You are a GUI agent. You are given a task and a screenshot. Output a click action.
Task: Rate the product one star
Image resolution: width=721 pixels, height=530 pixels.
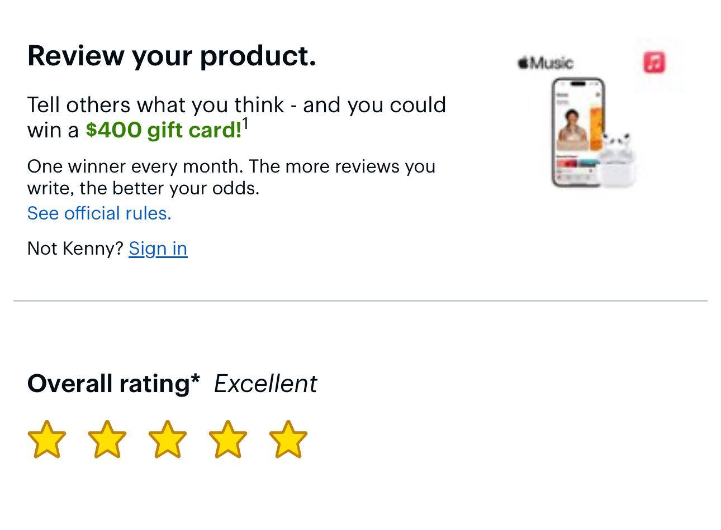[47, 440]
